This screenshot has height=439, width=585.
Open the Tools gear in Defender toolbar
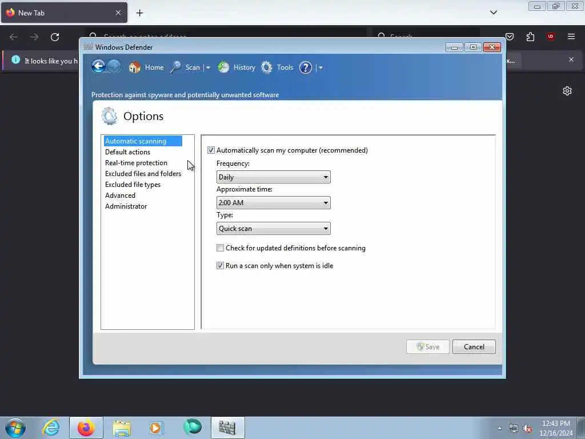[277, 67]
